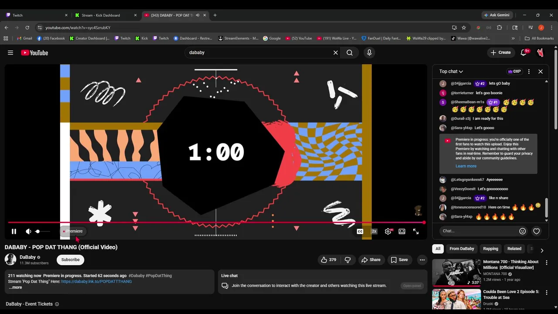Adjust the player volume slider

click(x=43, y=232)
